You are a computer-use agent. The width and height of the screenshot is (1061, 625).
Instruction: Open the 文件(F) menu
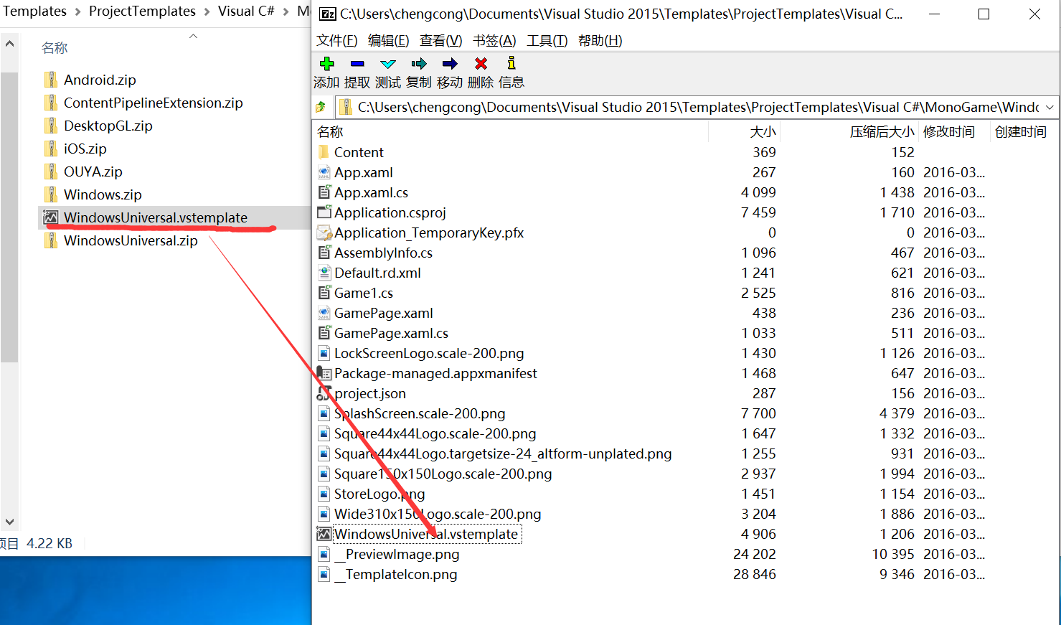tap(336, 41)
